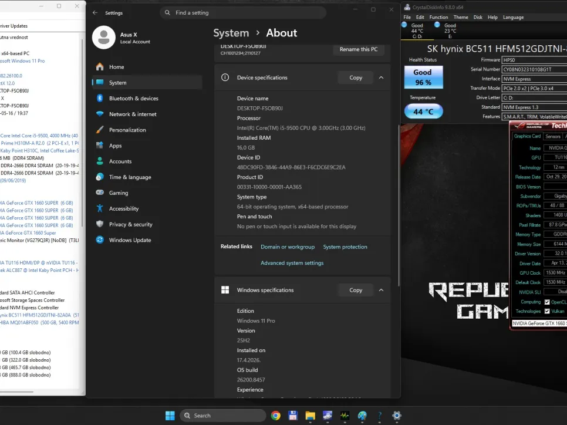The width and height of the screenshot is (567, 425).
Task: Click the search magnifier in Find a setting
Action: point(167,13)
